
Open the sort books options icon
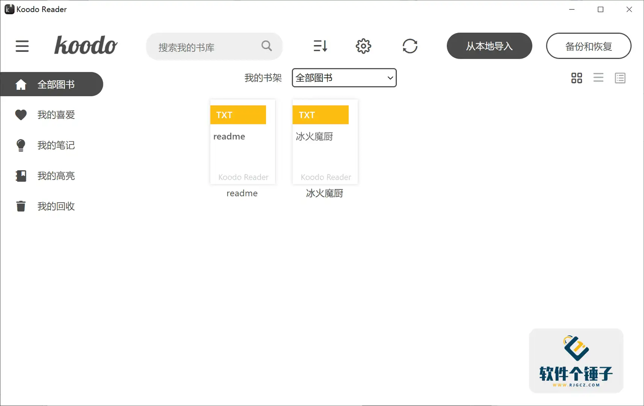point(320,46)
